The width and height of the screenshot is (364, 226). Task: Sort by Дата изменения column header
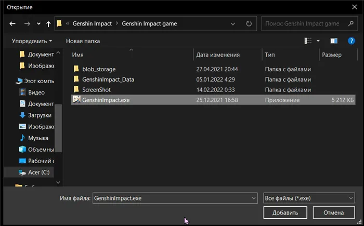click(x=218, y=55)
